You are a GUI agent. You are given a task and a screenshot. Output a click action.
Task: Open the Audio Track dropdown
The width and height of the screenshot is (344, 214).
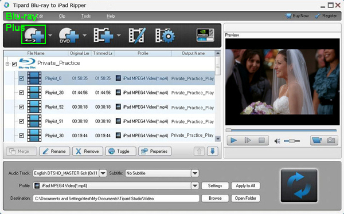(103, 173)
